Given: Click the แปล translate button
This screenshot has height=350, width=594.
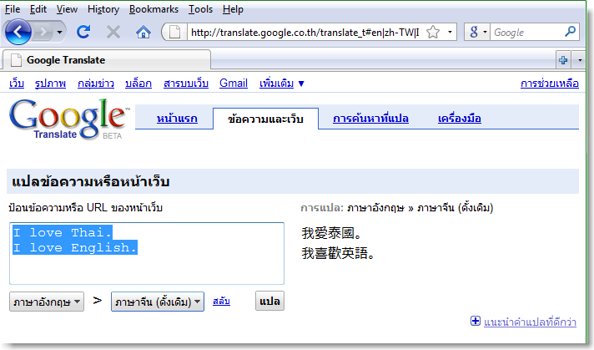Looking at the screenshot, I should [x=269, y=301].
